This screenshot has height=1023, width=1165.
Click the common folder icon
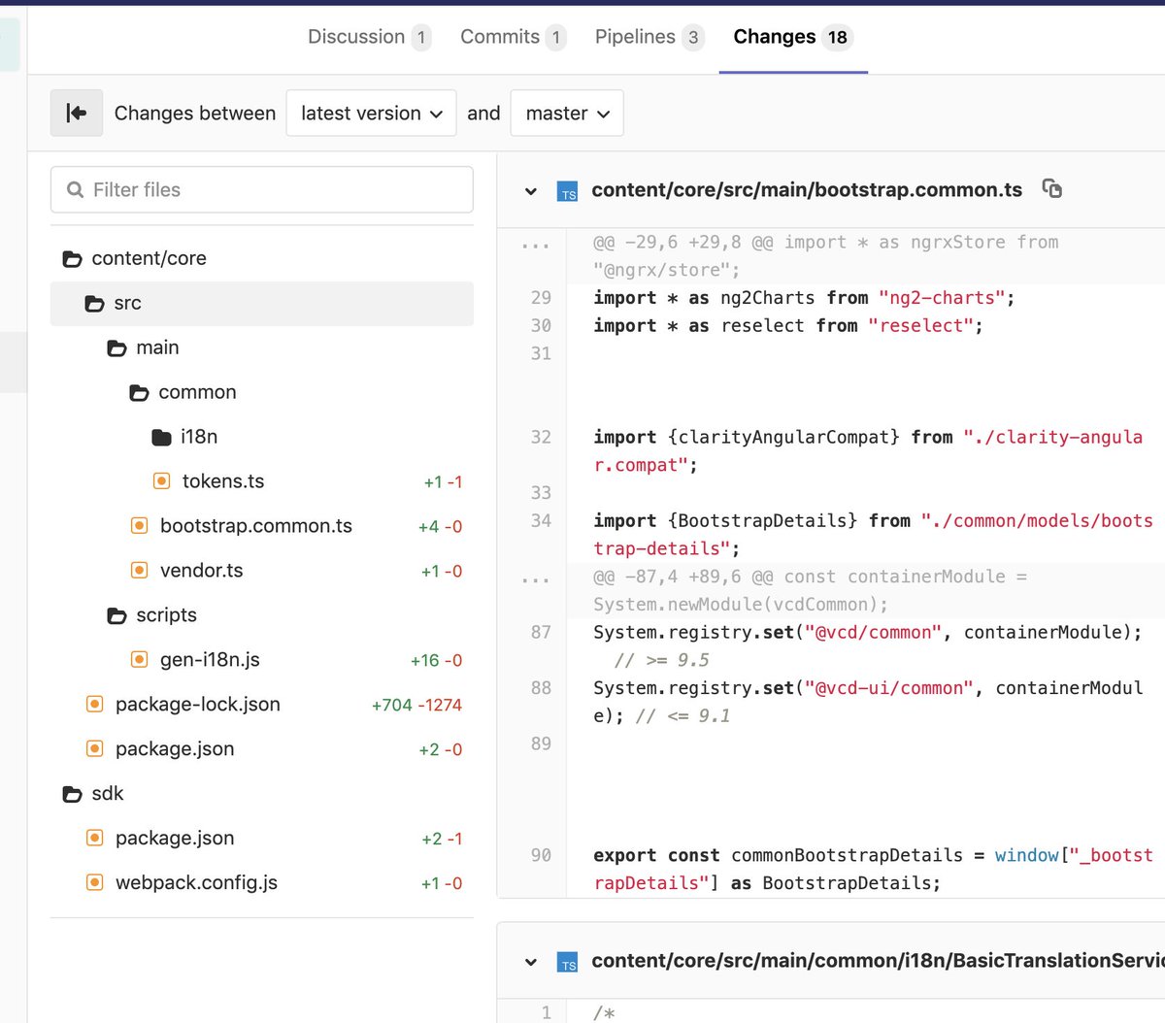[139, 393]
